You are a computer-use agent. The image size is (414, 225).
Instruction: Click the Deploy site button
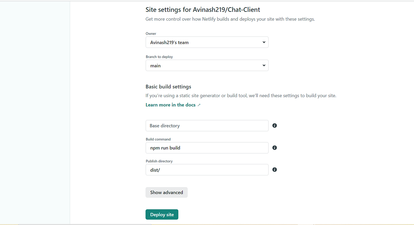[x=162, y=214]
